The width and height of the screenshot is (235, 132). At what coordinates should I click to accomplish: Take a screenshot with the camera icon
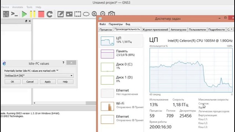(111, 14)
